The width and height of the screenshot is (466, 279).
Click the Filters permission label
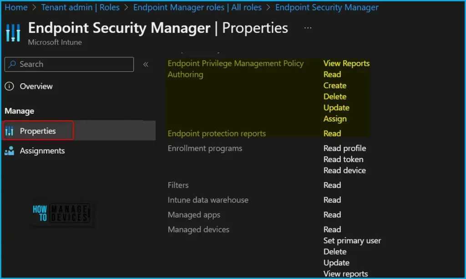pos(178,185)
